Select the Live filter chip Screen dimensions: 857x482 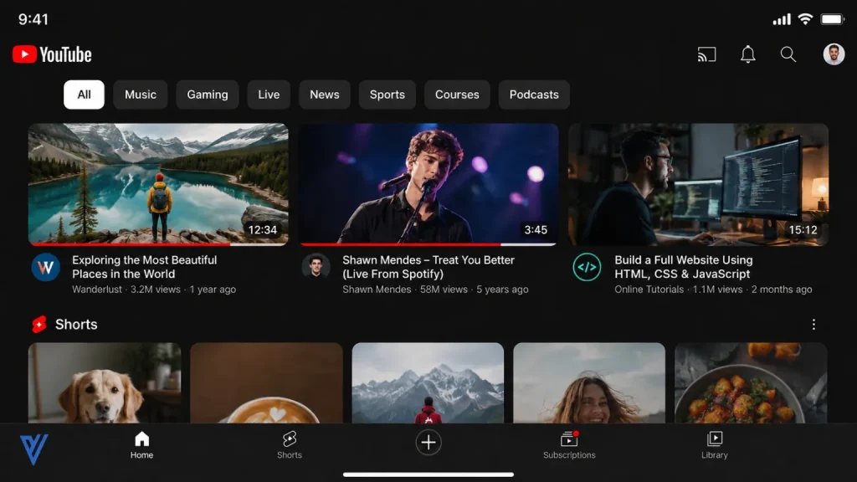pyautogui.click(x=269, y=95)
